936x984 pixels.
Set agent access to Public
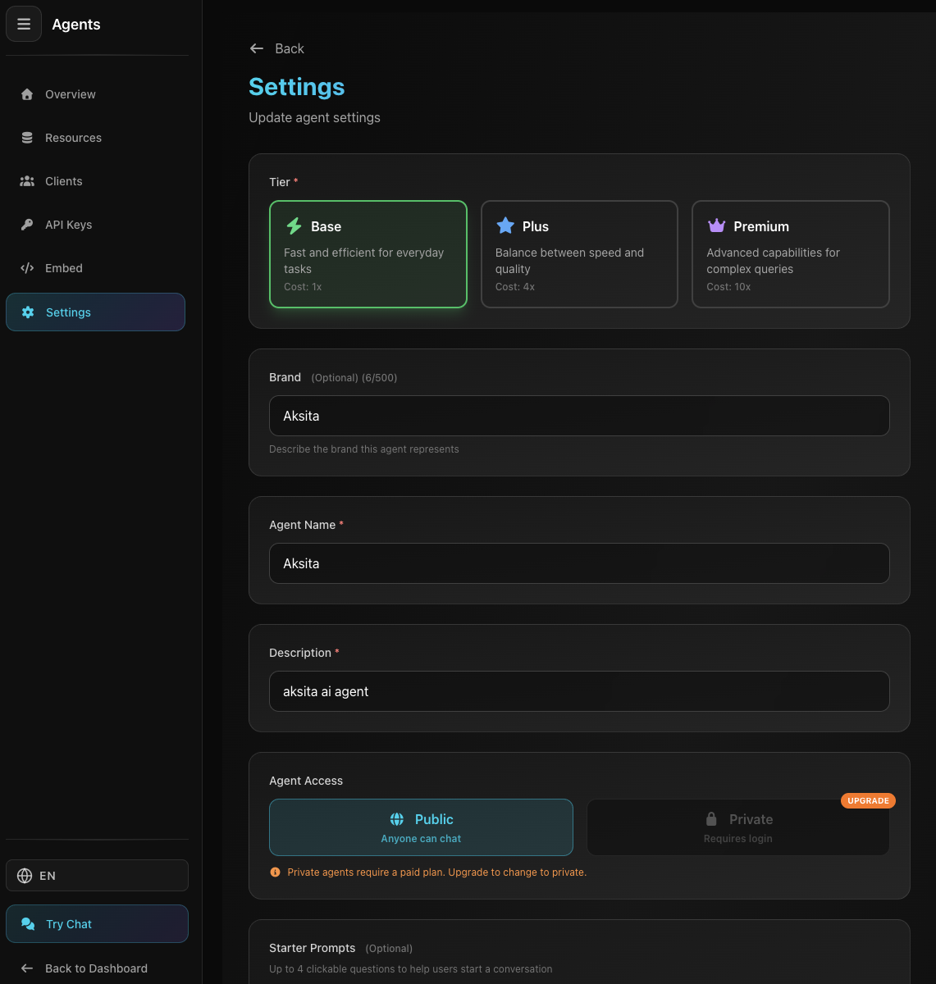tap(421, 827)
